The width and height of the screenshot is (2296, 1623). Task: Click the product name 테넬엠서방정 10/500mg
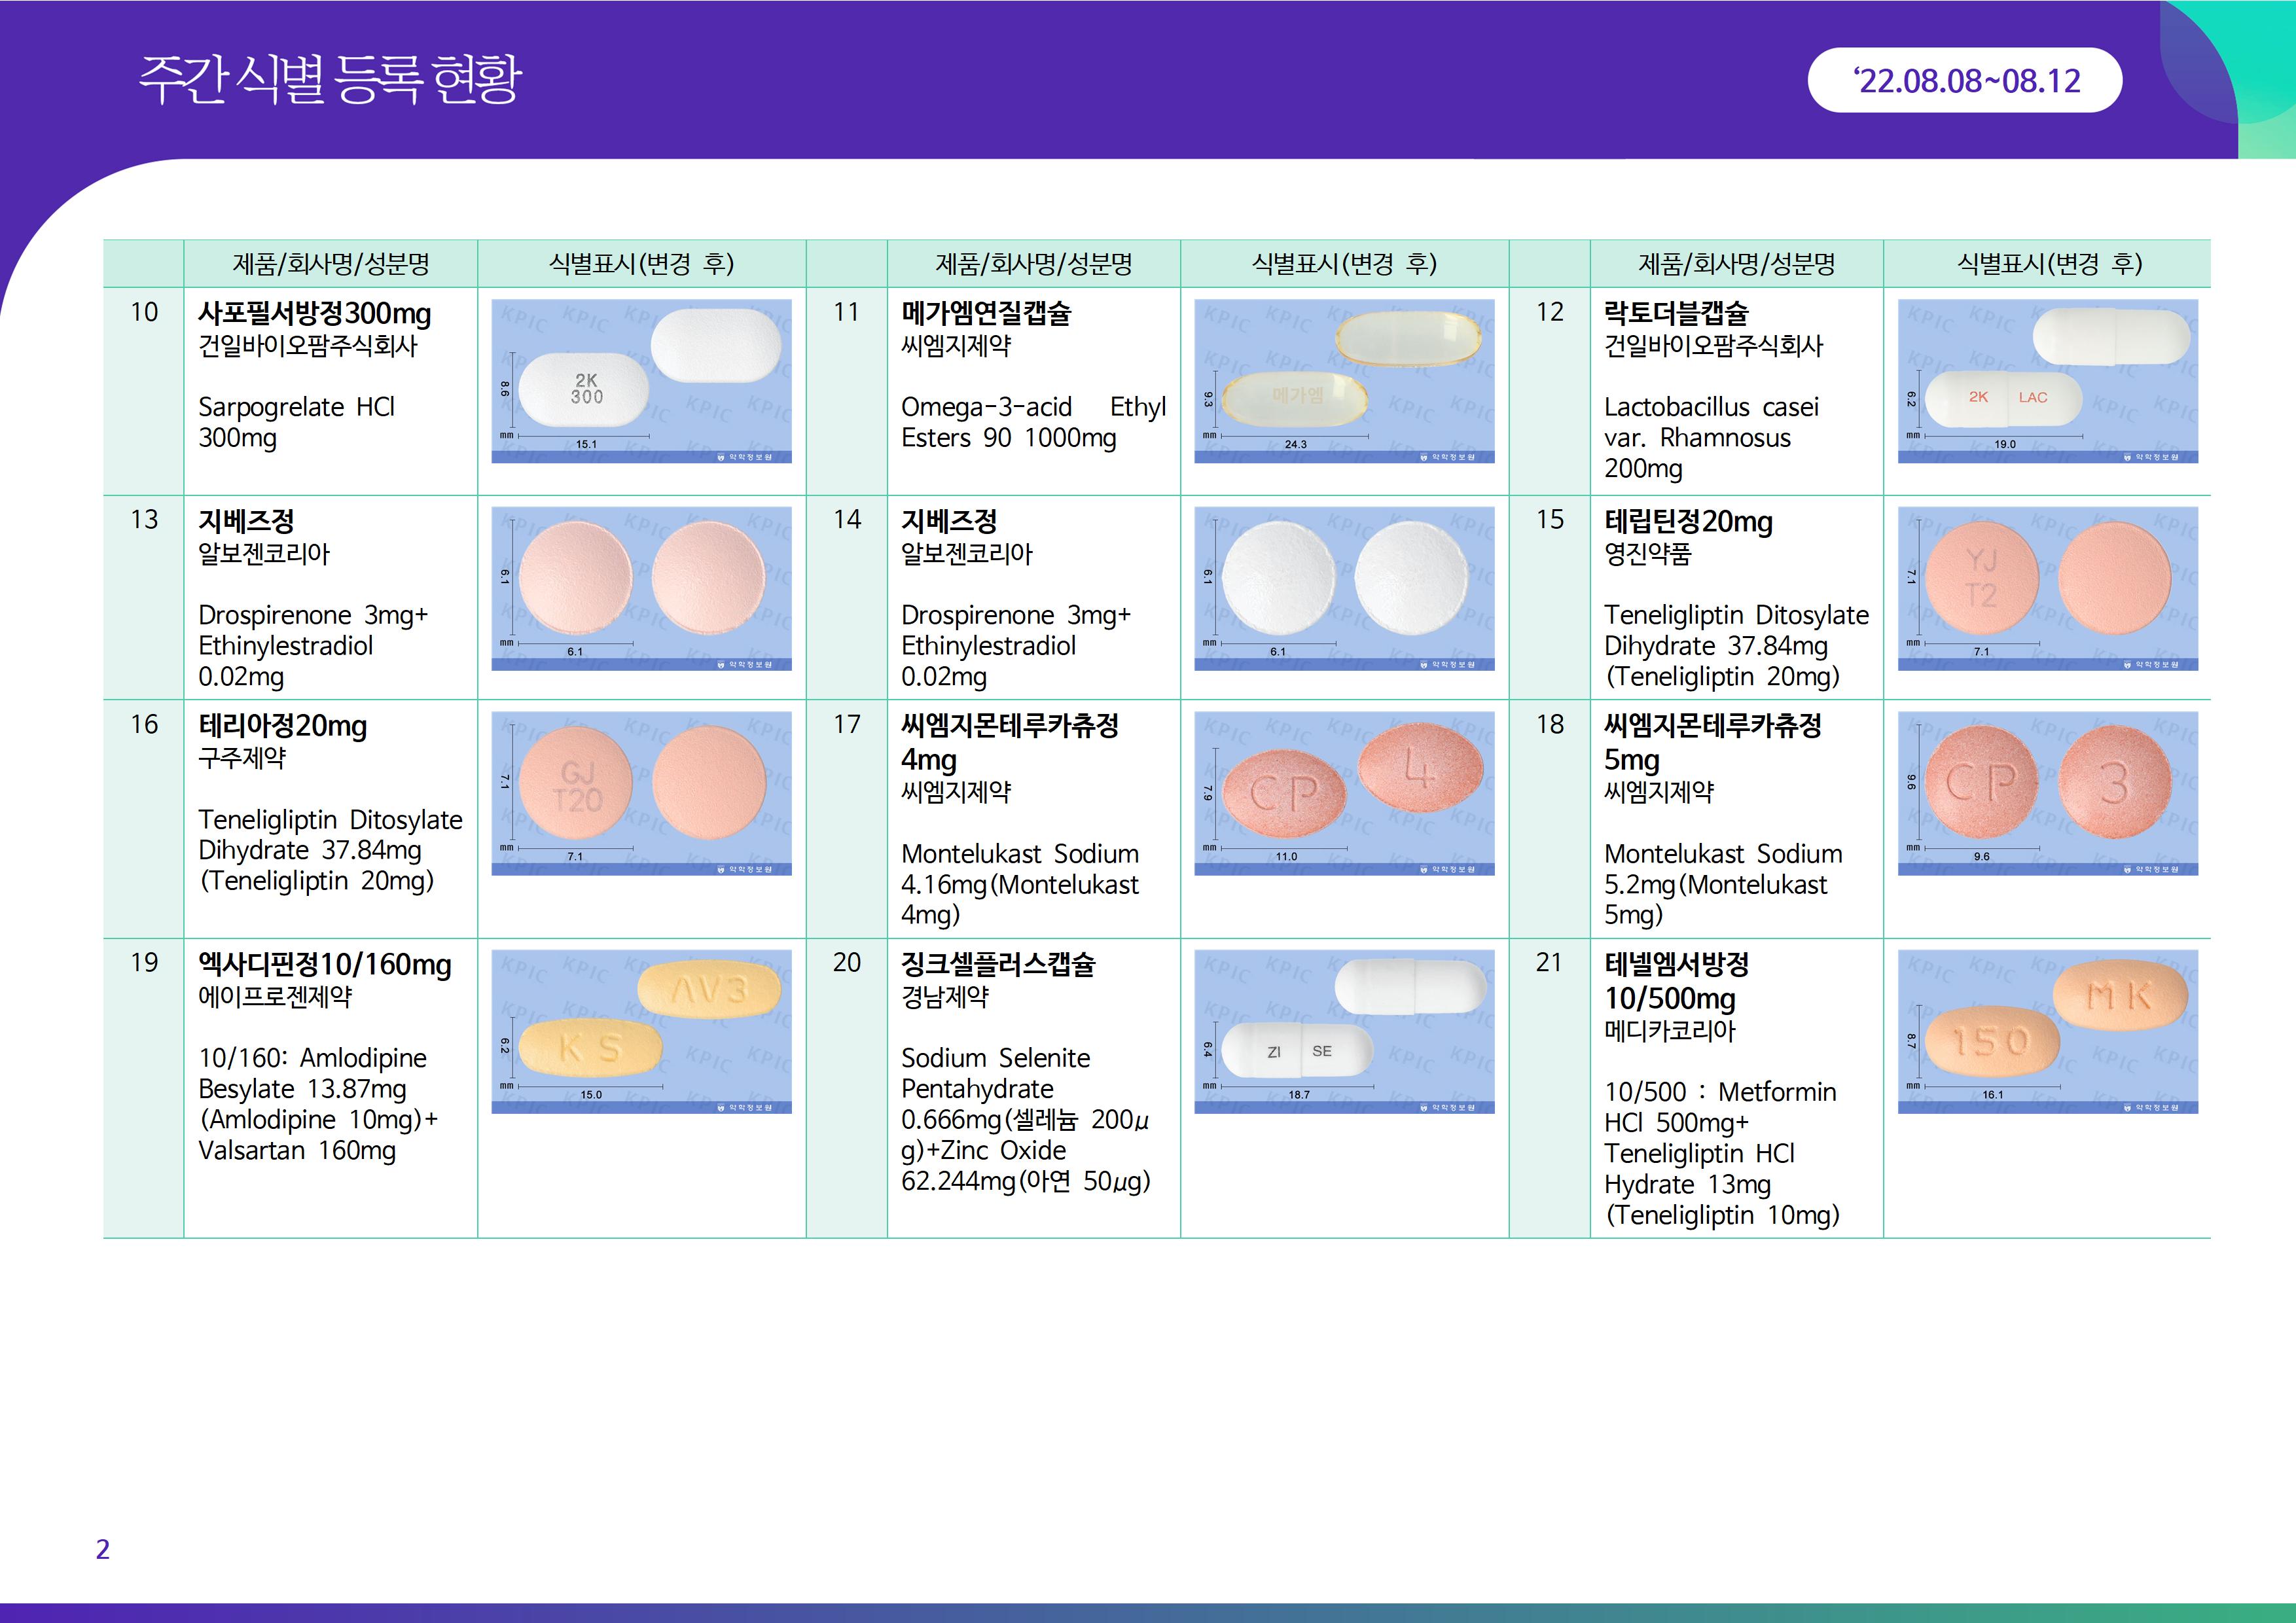click(1676, 981)
